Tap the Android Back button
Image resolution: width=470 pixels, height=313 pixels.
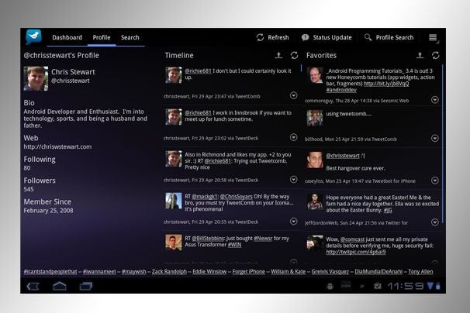(33, 287)
